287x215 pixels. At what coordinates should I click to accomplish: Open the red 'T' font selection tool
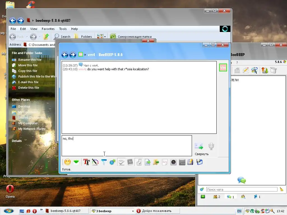point(86,162)
